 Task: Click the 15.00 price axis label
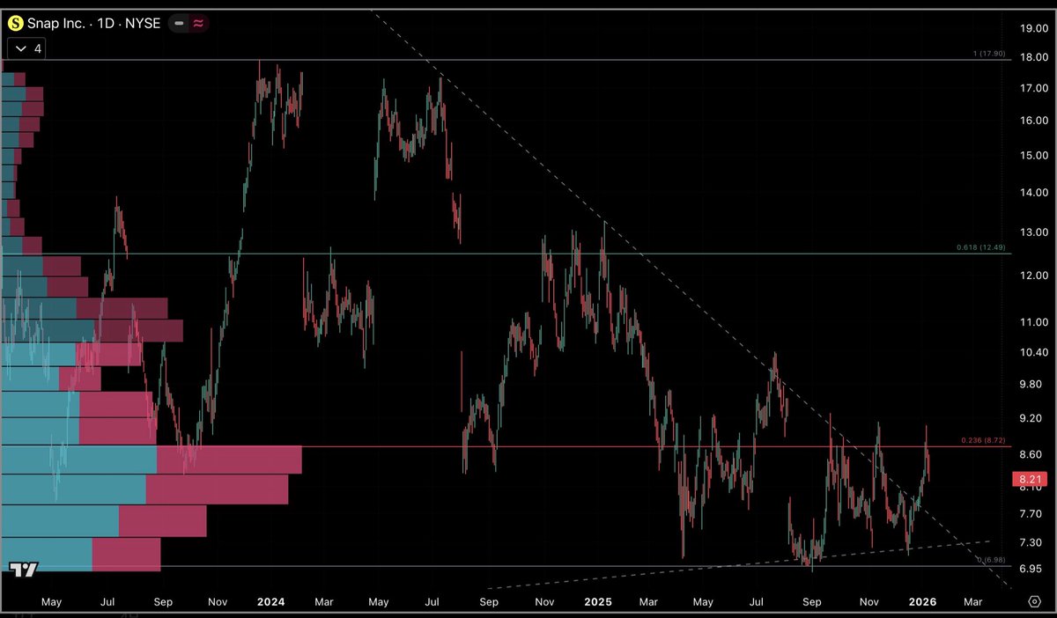pyautogui.click(x=1032, y=156)
